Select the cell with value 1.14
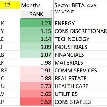Image resolution: width=107 pixels, height=107 pixels. pos(36,39)
